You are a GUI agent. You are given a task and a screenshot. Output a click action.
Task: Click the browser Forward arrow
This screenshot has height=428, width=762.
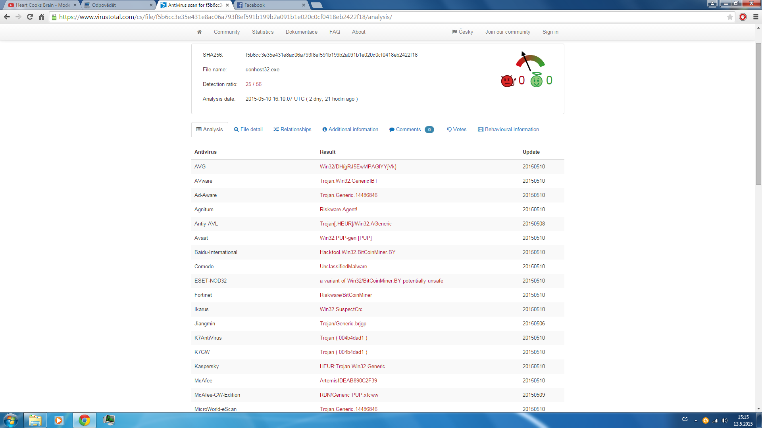coord(18,17)
